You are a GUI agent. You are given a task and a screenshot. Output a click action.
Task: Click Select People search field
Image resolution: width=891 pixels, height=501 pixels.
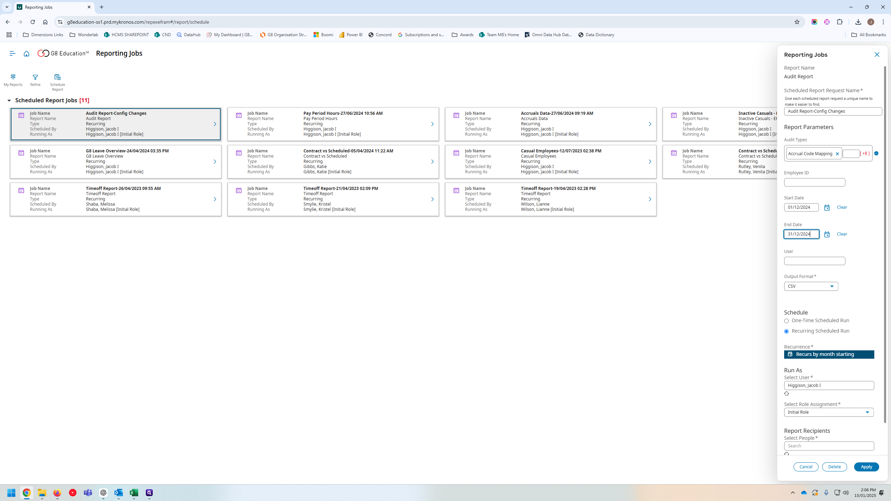point(829,446)
